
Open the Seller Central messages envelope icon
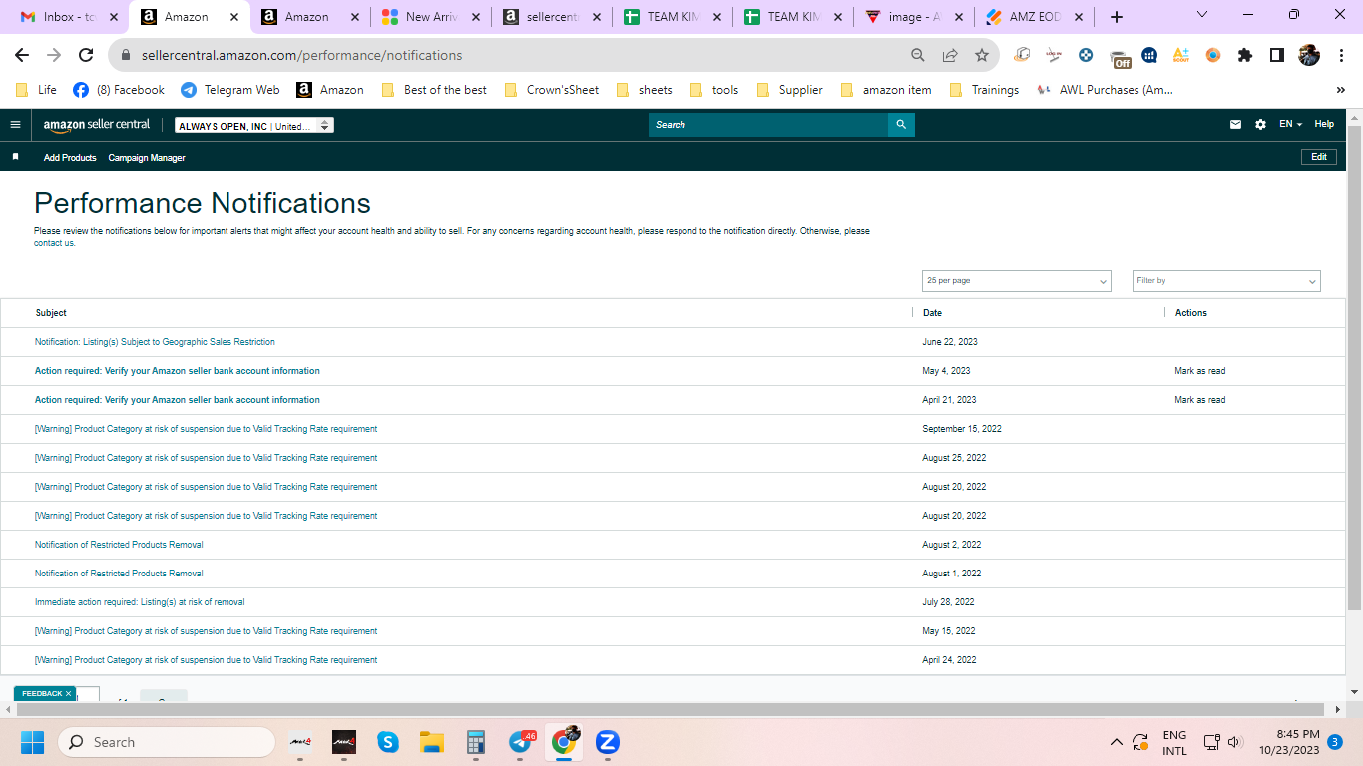pyautogui.click(x=1235, y=125)
